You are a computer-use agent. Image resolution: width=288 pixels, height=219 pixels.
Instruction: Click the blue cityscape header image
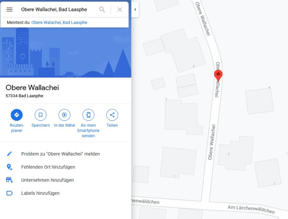pyautogui.click(x=66, y=52)
